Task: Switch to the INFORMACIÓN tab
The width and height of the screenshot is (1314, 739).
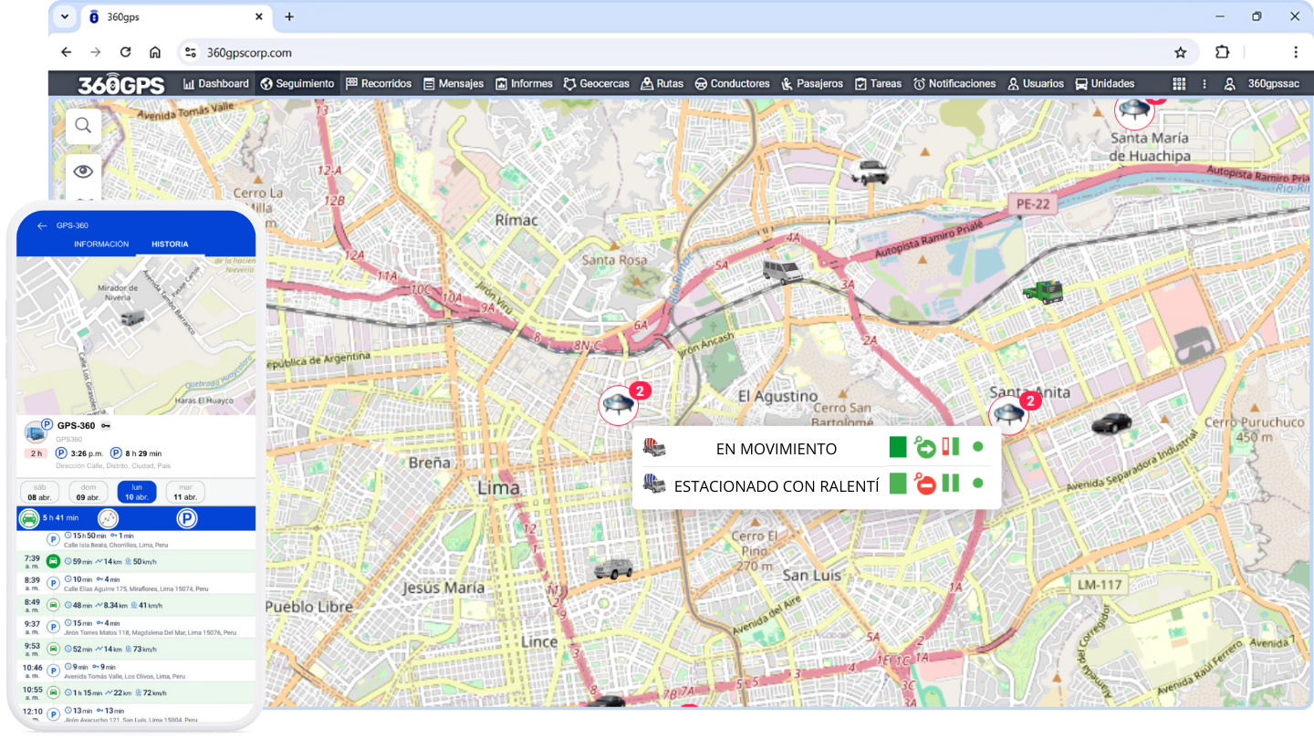Action: click(x=101, y=245)
